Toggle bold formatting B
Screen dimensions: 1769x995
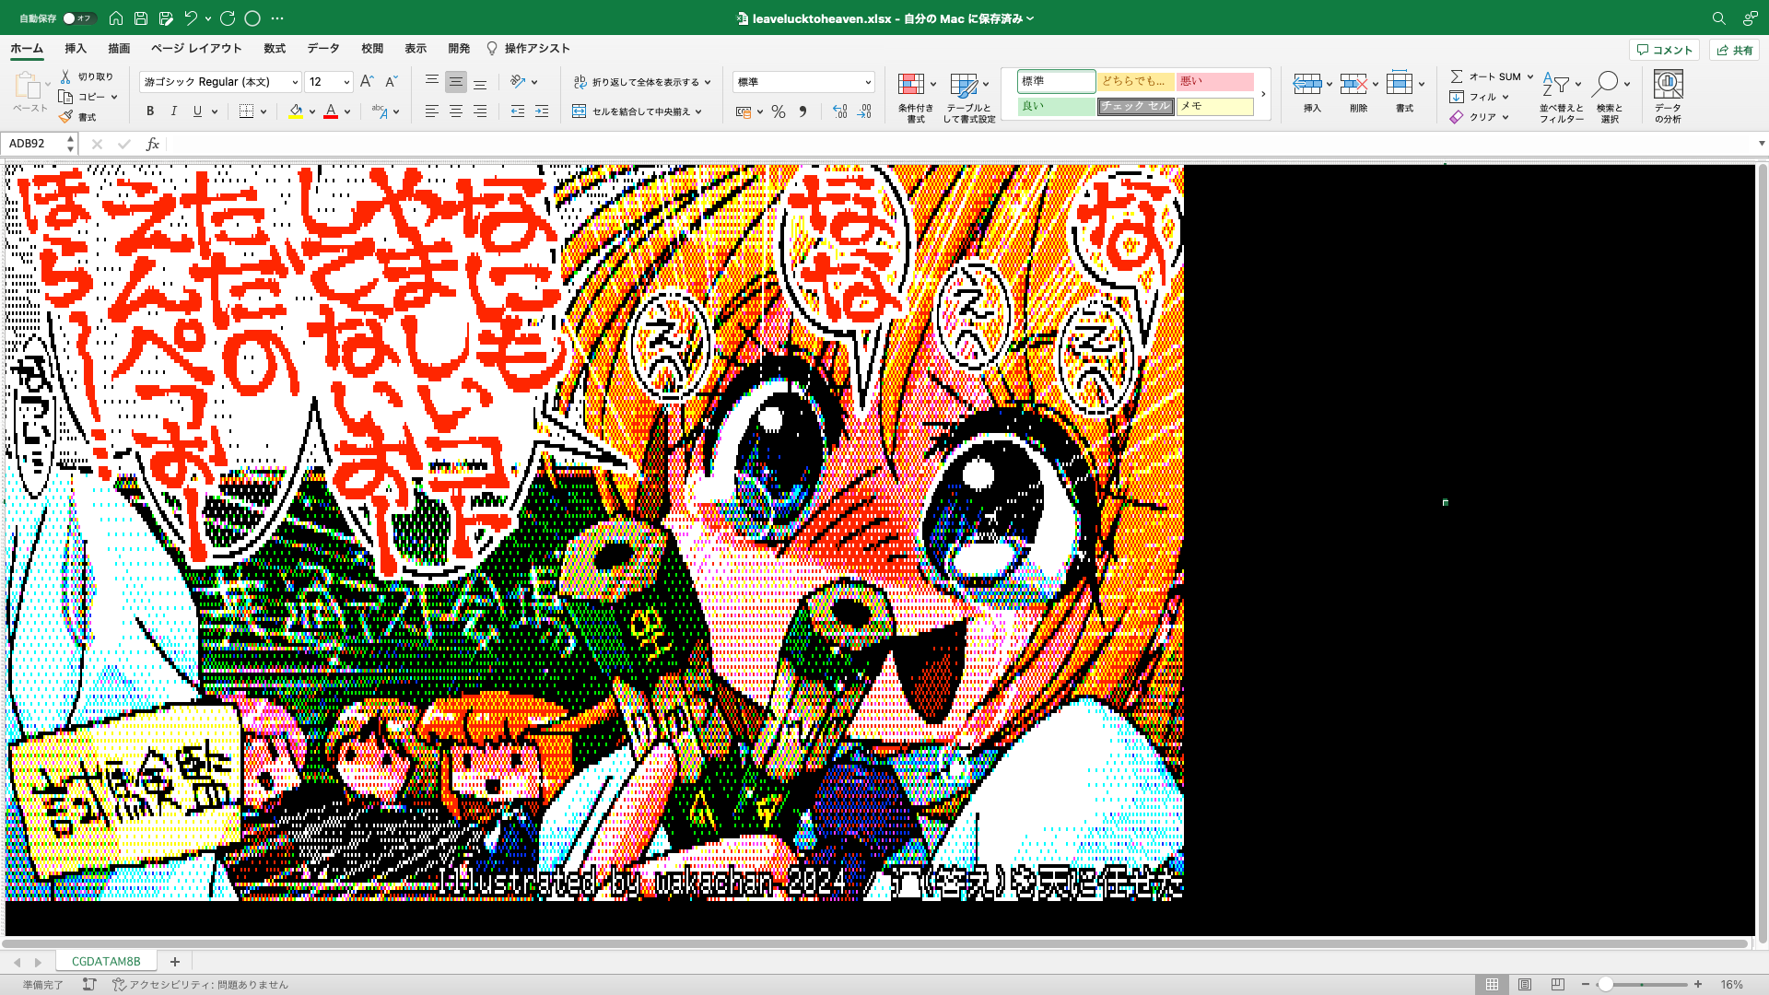(x=150, y=111)
